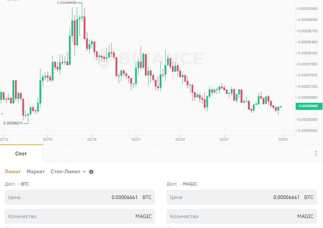Click the high marker 0.00009456
The height and width of the screenshot is (228, 323).
point(67,3)
